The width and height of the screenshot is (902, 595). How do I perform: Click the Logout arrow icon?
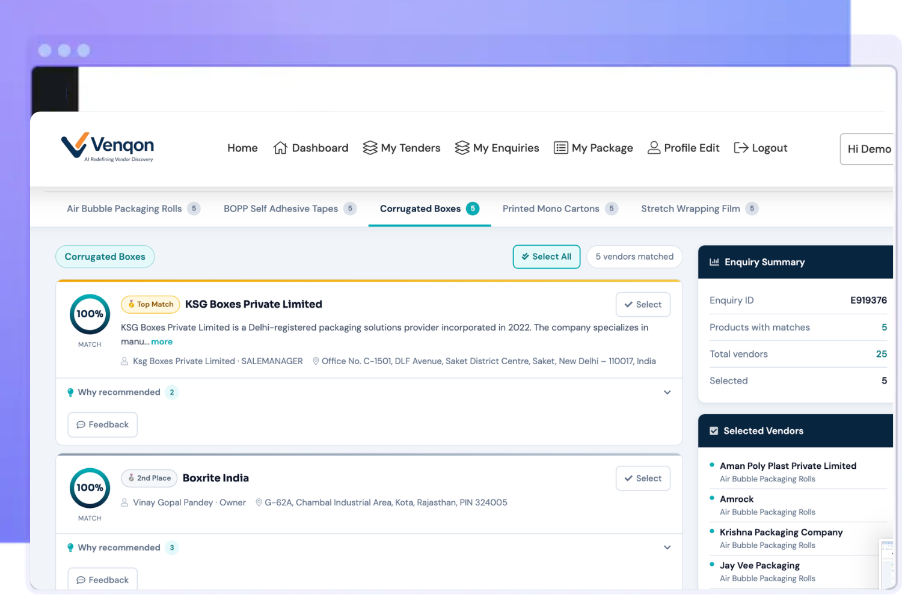741,148
